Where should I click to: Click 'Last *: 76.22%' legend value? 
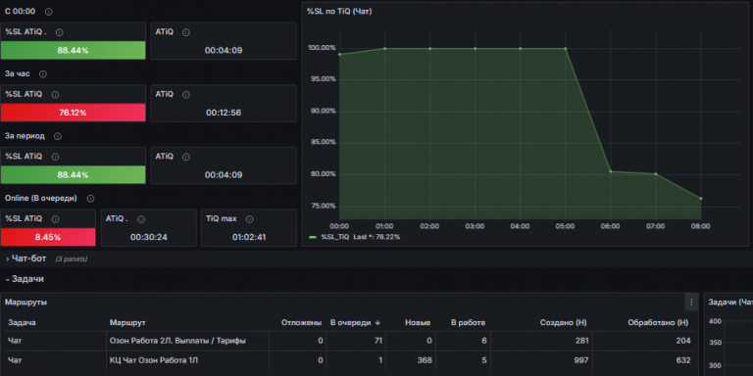coord(376,237)
